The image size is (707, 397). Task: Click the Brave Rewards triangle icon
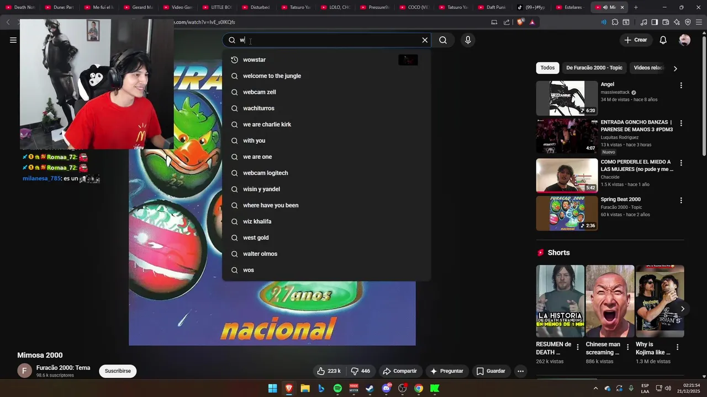[532, 22]
